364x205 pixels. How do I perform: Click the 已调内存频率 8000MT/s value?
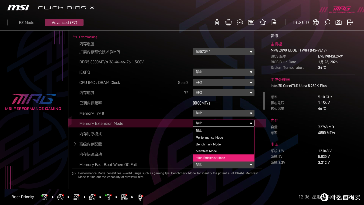point(202,103)
